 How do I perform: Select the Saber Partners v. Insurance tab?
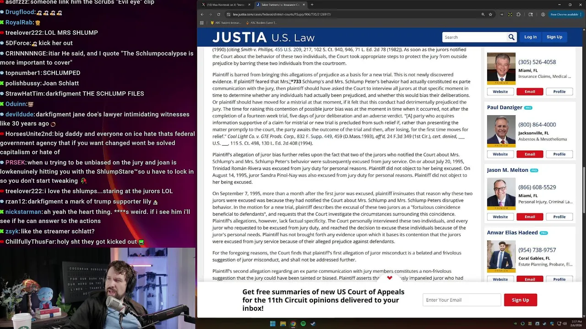[280, 5]
